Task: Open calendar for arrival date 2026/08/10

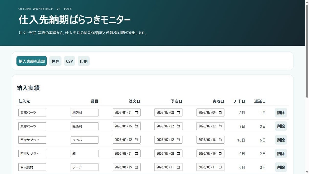Action: point(220,153)
